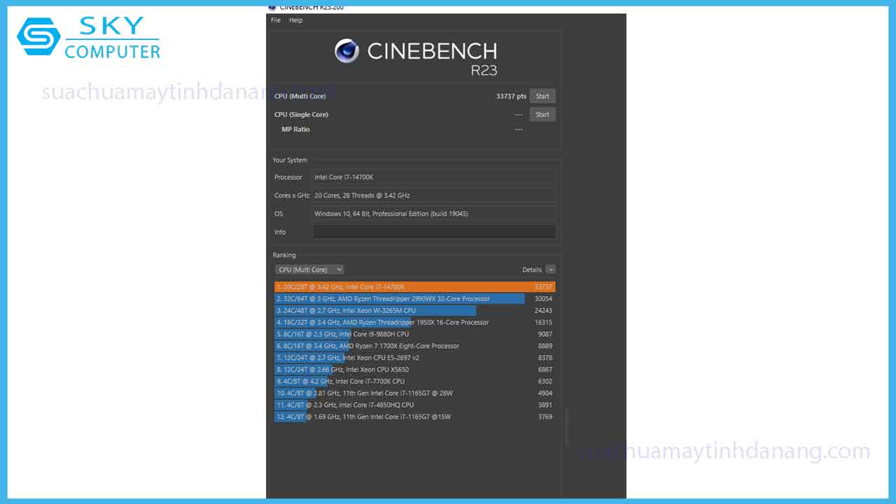This screenshot has height=504, width=896.
Task: Select the Xeon X5650 ranking row
Action: [x=415, y=370]
